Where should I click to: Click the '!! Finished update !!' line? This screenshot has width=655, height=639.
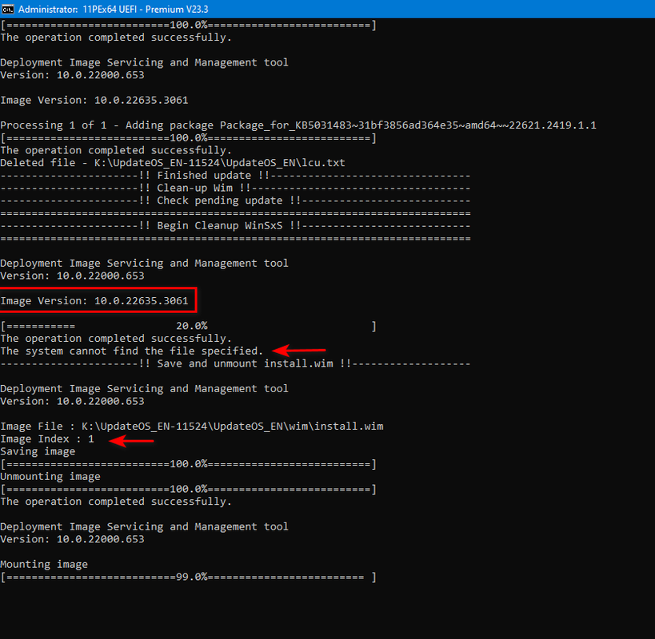[x=235, y=176]
